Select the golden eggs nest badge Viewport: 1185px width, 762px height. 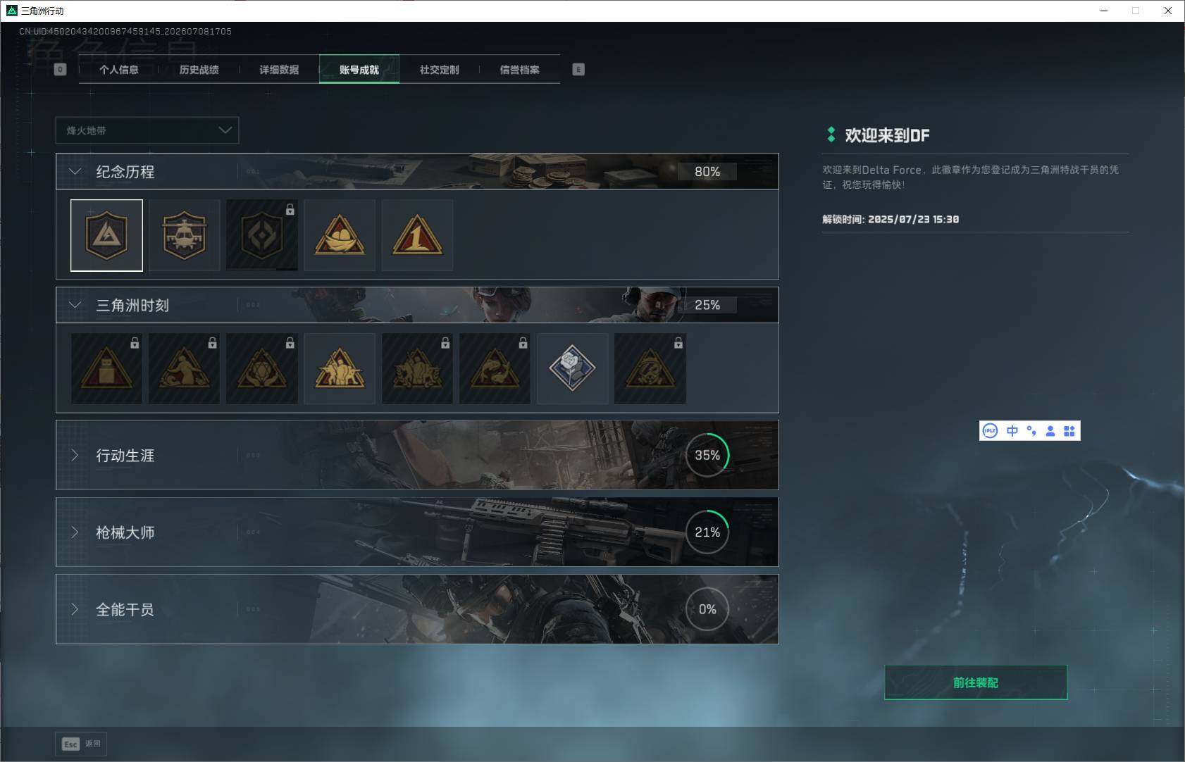tap(340, 235)
